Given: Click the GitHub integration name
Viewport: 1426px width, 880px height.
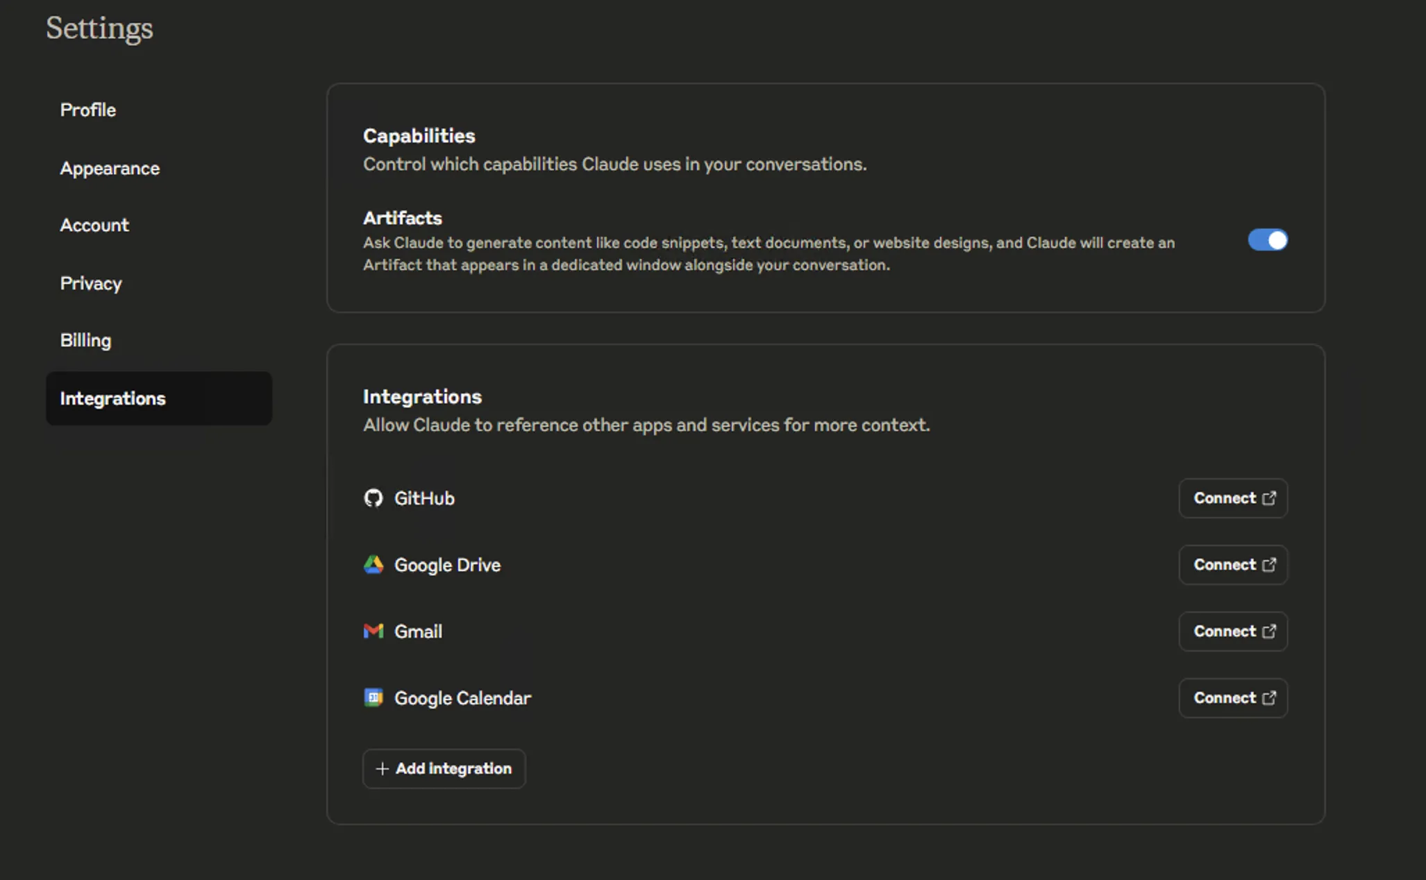Looking at the screenshot, I should click(425, 498).
